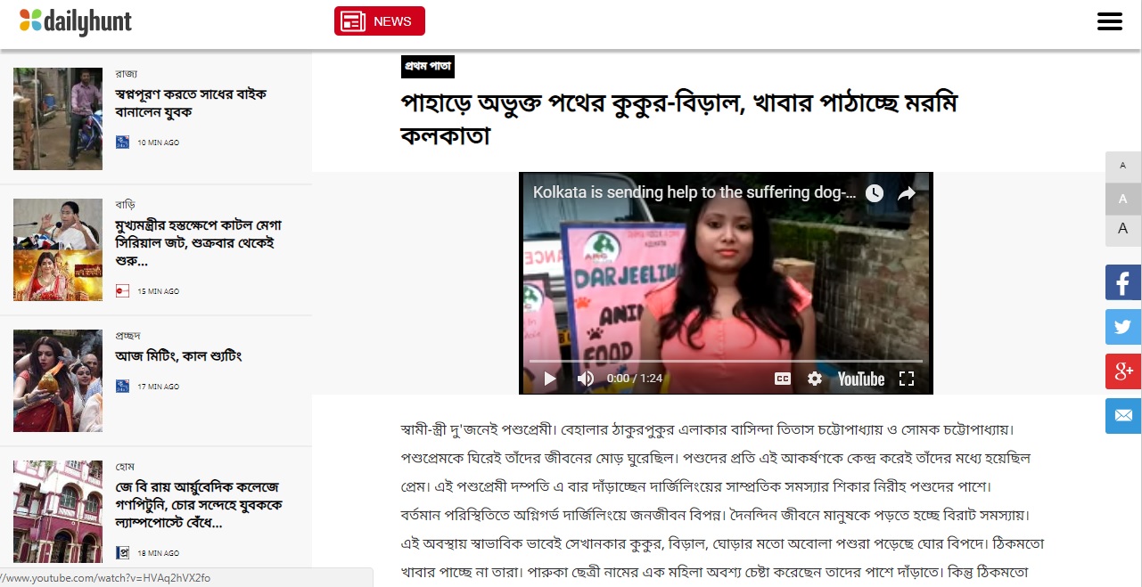Share article via Twitter icon
This screenshot has width=1142, height=587.
(x=1123, y=327)
